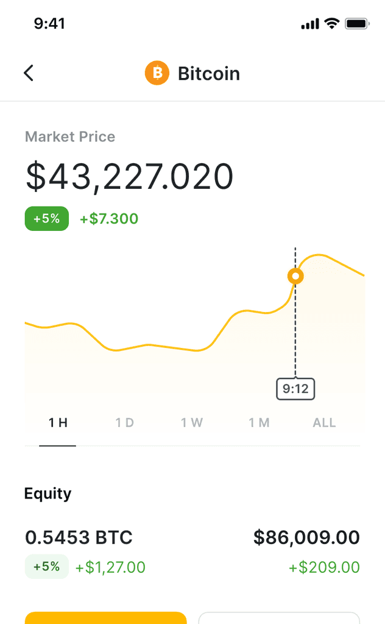Tap the light green +5% equity badge

[46, 567]
